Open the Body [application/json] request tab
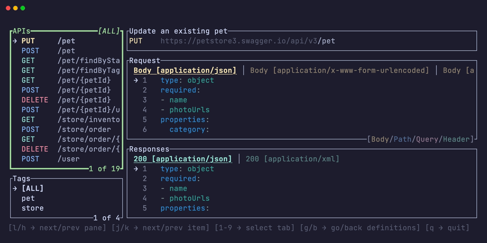 [x=185, y=70]
